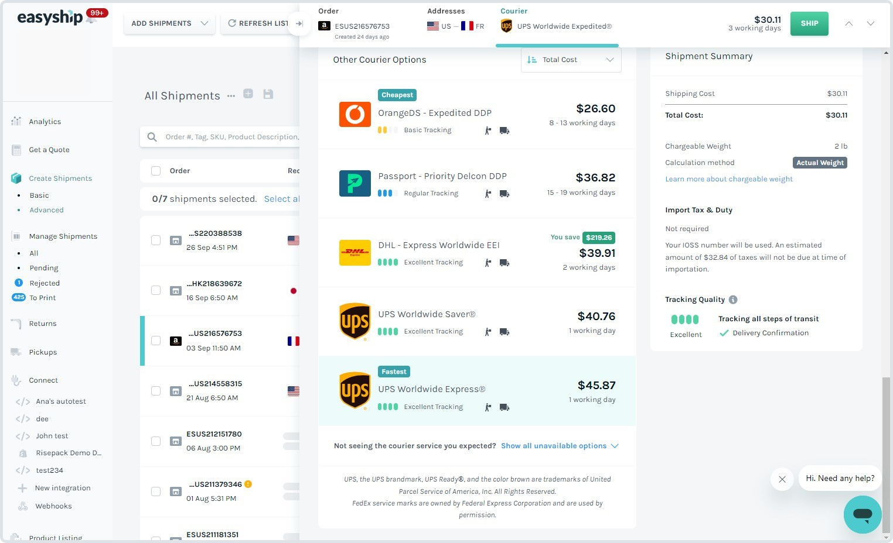
Task: Open the chat support bubble
Action: (x=863, y=514)
